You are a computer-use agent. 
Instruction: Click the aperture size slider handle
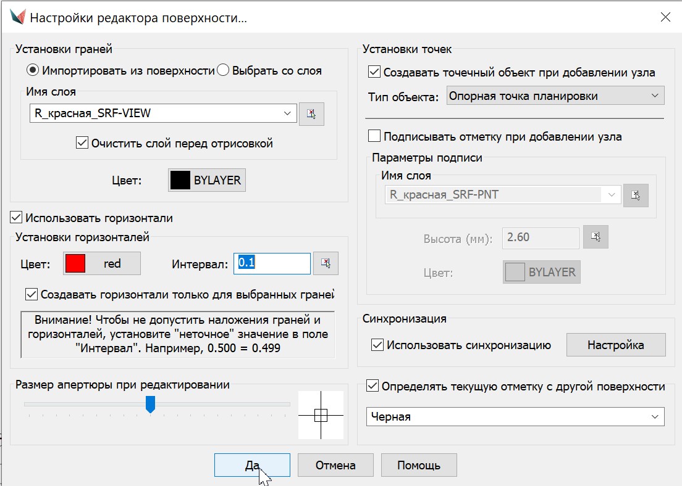(x=149, y=405)
